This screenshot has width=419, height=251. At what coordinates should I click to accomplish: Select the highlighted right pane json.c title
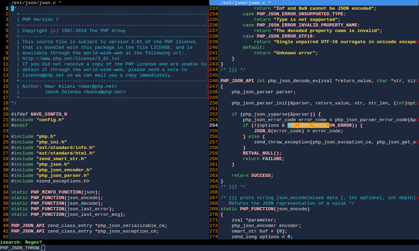(x=241, y=3)
